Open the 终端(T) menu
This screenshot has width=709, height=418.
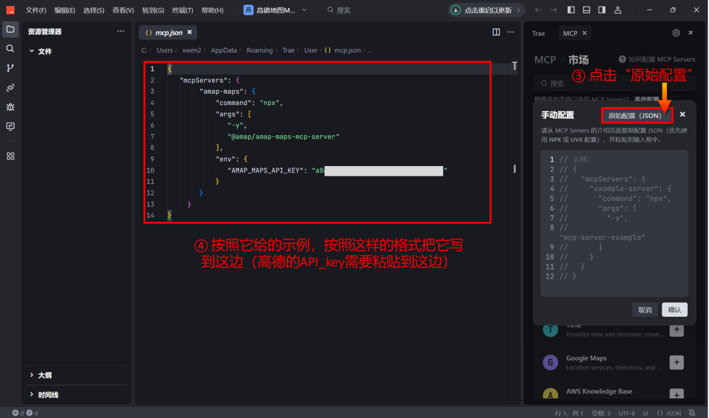pyautogui.click(x=183, y=10)
